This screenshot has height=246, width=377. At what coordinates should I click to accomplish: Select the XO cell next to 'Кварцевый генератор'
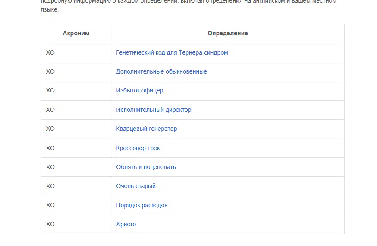coord(50,129)
